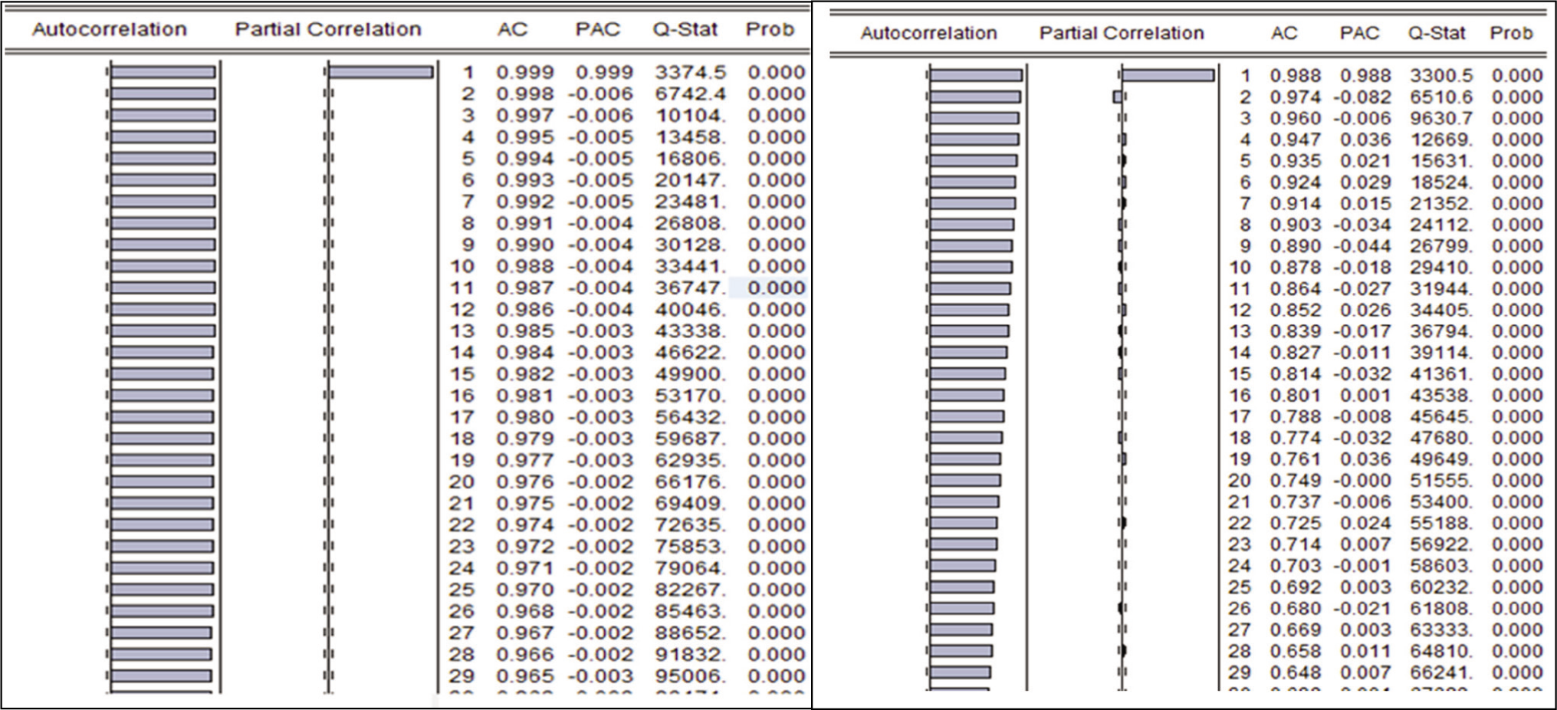Click PAC value 0.036 at lag 19
Image resolution: width=1557 pixels, height=710 pixels.
point(1365,459)
